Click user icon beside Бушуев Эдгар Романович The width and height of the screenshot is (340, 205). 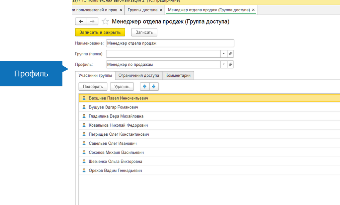click(x=84, y=107)
